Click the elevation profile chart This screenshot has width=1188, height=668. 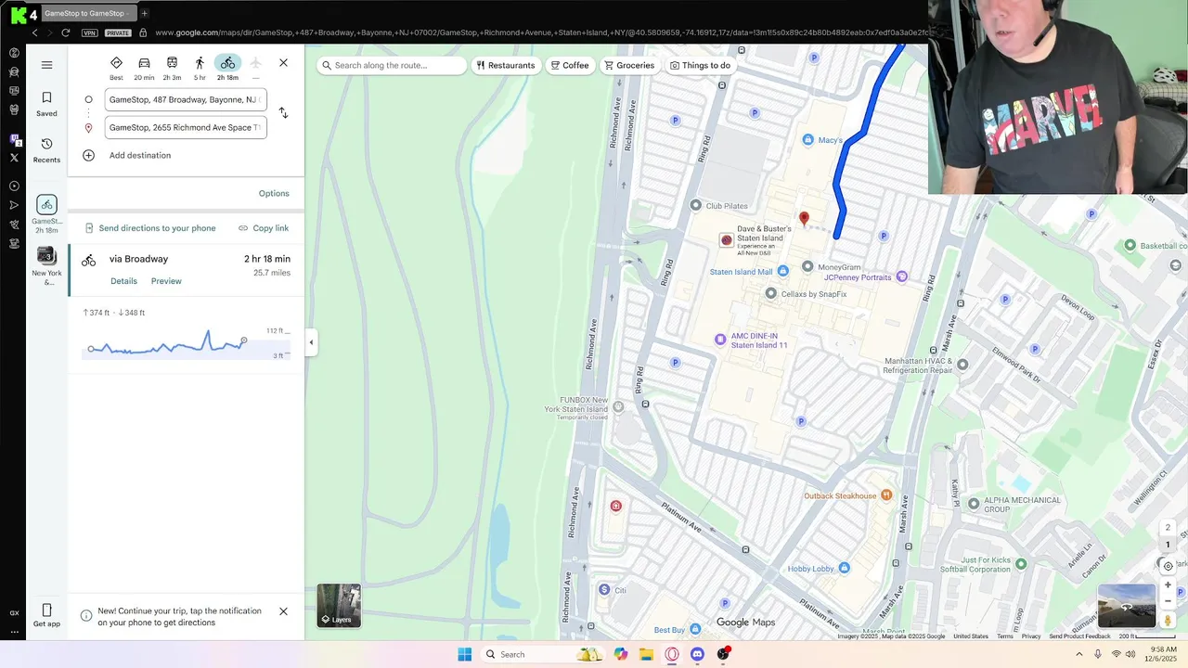pyautogui.click(x=186, y=342)
